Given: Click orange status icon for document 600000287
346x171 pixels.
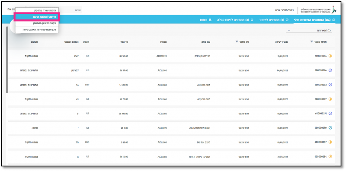Looking at the screenshot, I should tap(330, 142).
